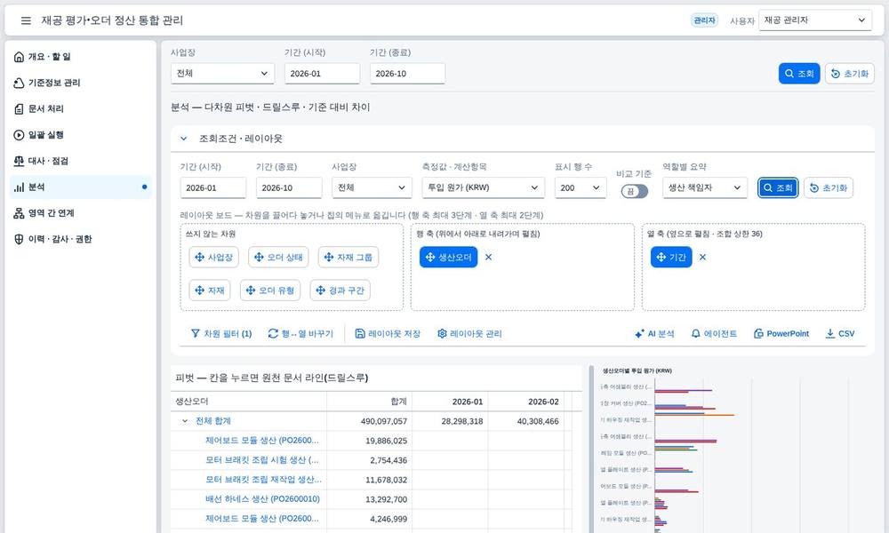Screen dimensions: 889x533
Task: Click the 문서 처리 document icon
Action: (19, 108)
